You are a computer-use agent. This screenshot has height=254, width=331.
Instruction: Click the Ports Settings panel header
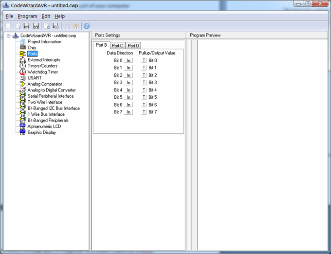click(x=138, y=35)
